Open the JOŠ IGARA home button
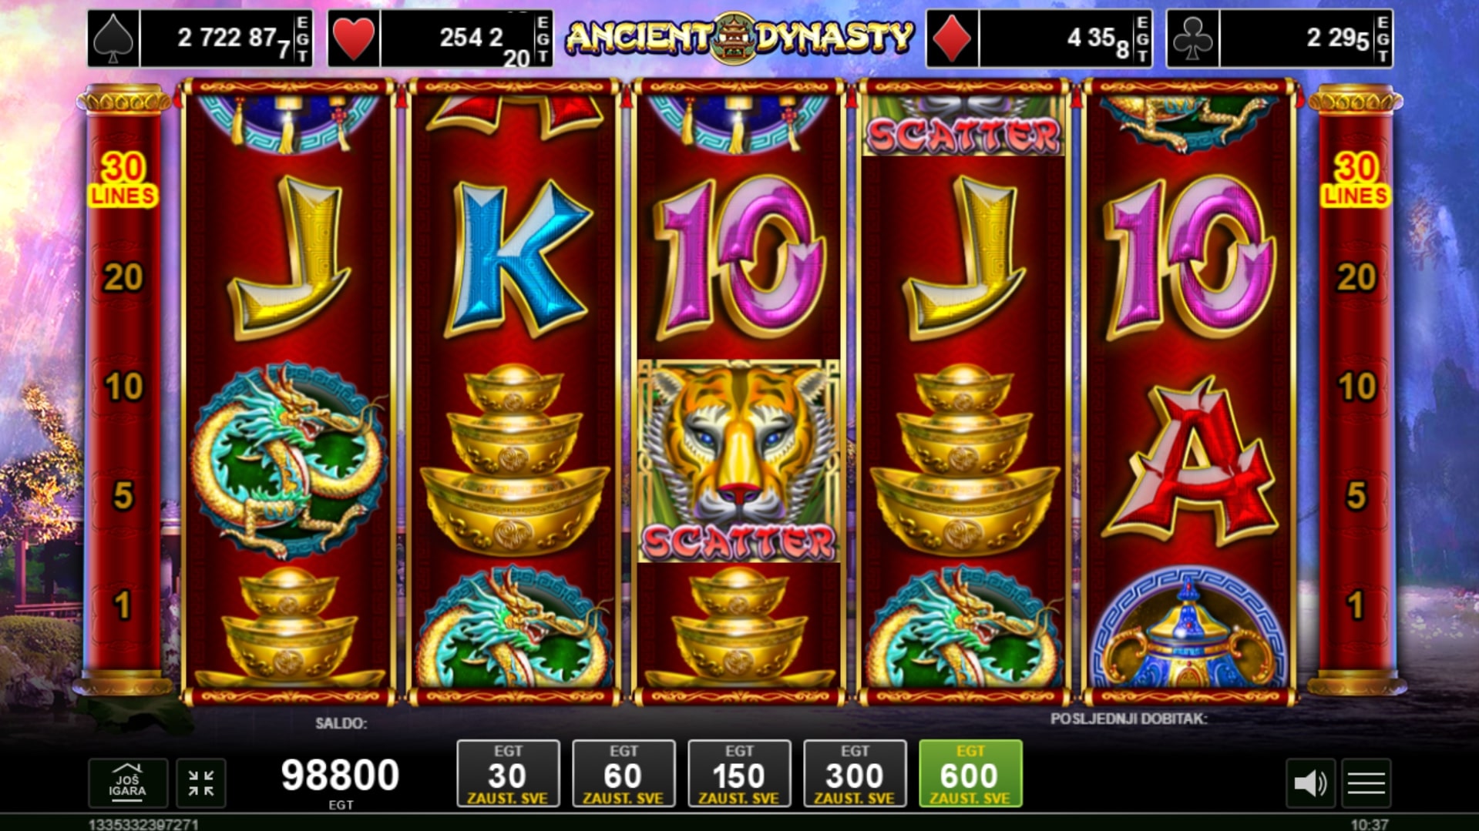The image size is (1479, 831). coord(127,782)
